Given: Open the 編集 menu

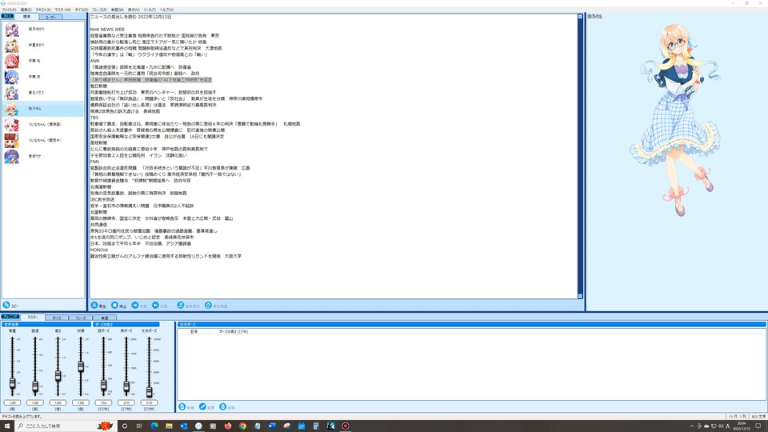Looking at the screenshot, I should click(x=26, y=10).
